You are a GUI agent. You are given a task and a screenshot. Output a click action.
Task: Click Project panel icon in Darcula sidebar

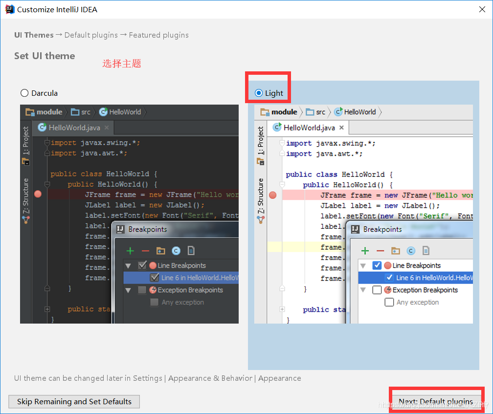26,161
